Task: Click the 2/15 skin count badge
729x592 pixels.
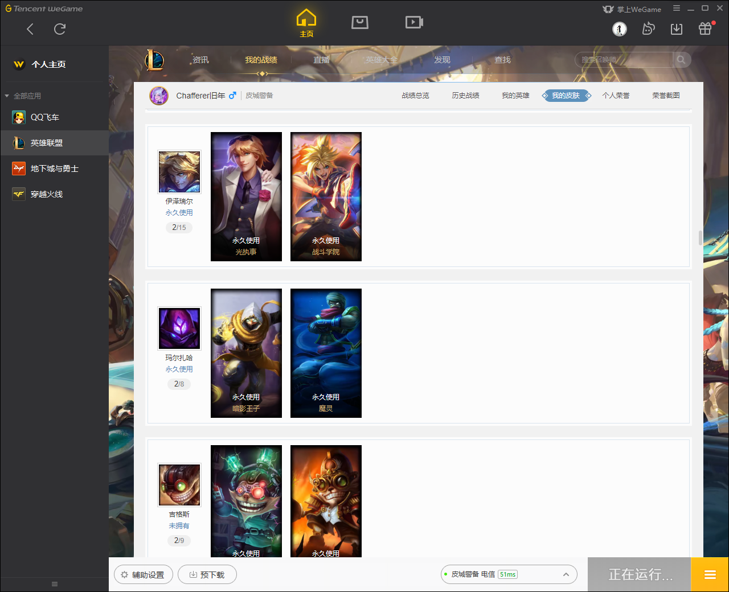Action: point(179,228)
